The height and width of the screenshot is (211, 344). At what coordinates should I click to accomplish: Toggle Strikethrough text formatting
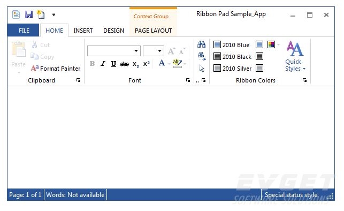pos(125,64)
